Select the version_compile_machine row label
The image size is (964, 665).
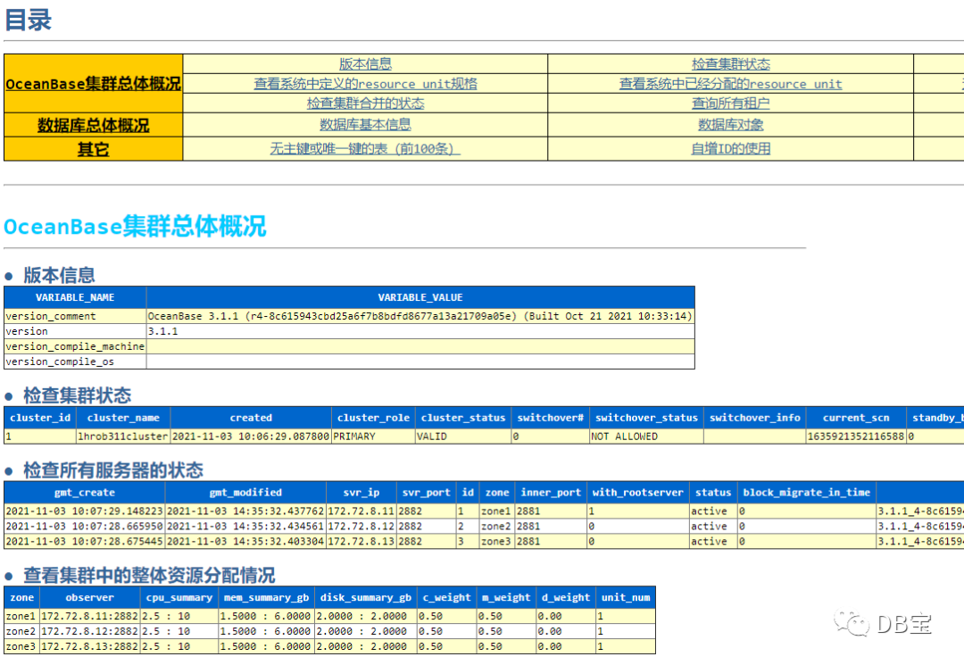pos(75,346)
